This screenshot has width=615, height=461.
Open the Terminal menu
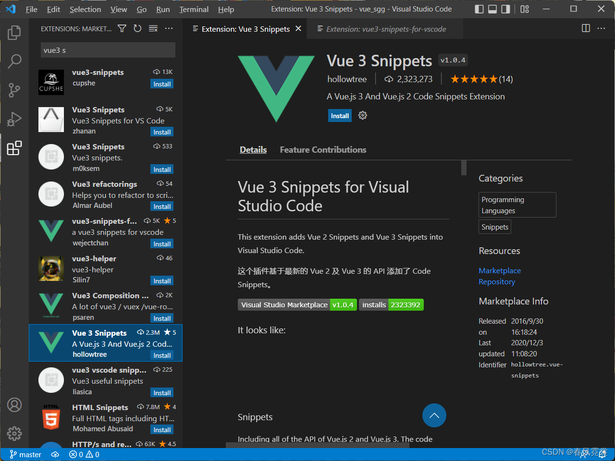194,9
